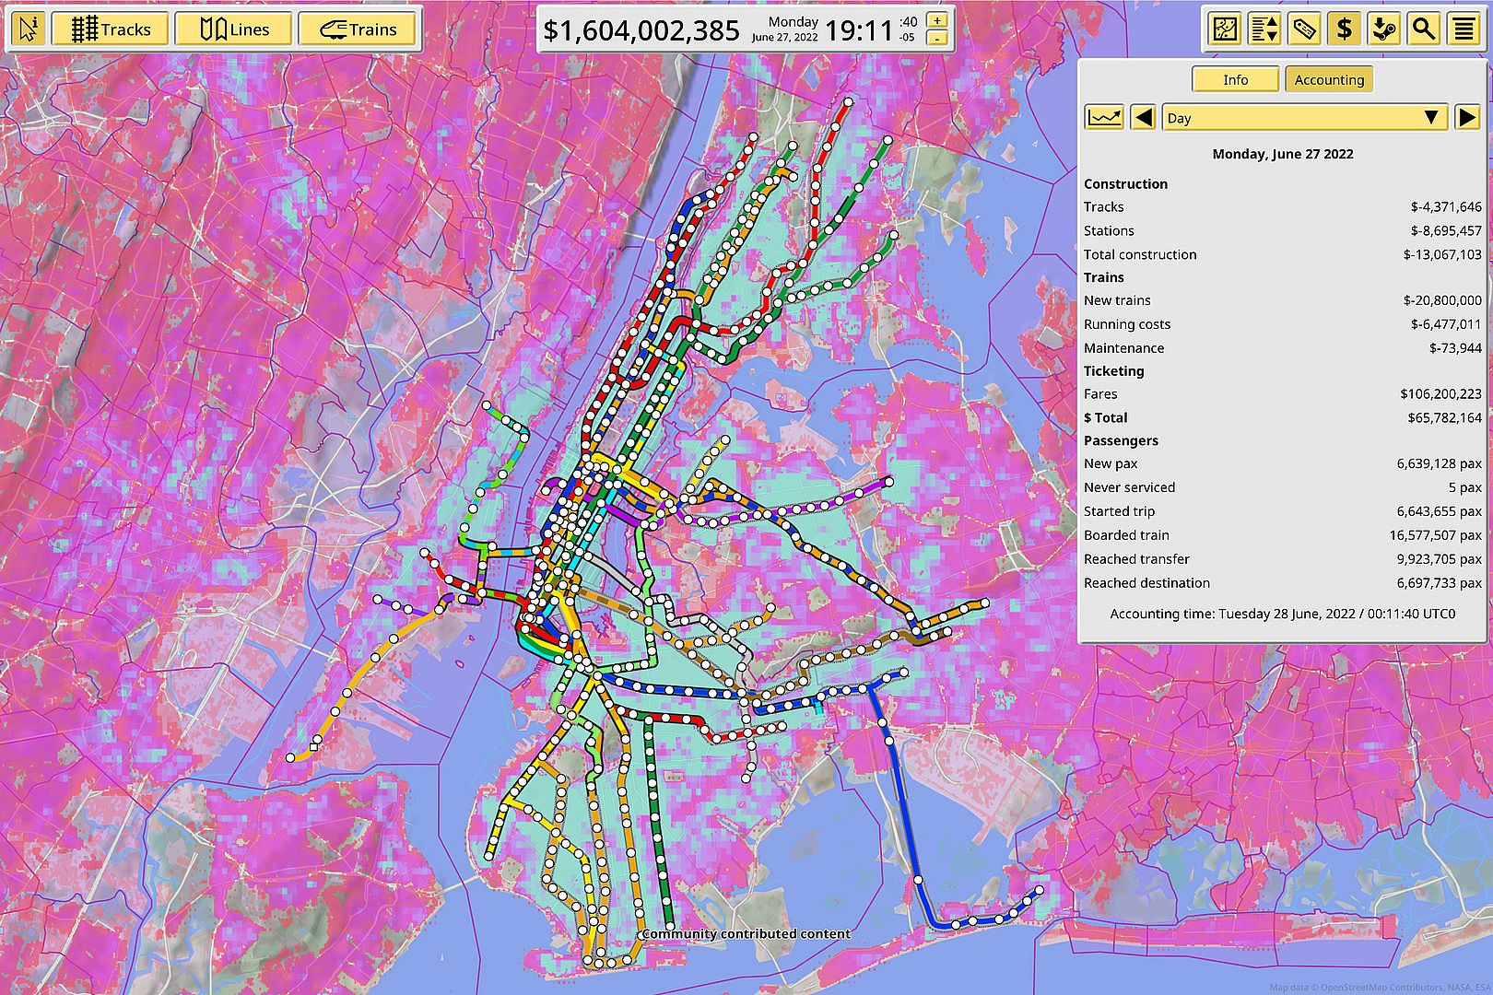The image size is (1493, 995).
Task: Open the ticket price tag icon
Action: 1304,29
